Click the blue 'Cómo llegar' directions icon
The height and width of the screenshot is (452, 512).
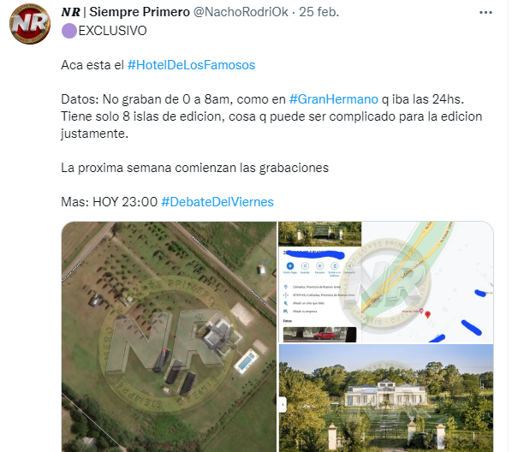click(x=290, y=266)
